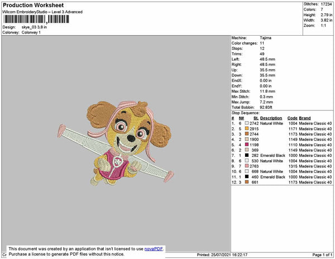Click thread code 1110 in stop 5

click(x=293, y=145)
